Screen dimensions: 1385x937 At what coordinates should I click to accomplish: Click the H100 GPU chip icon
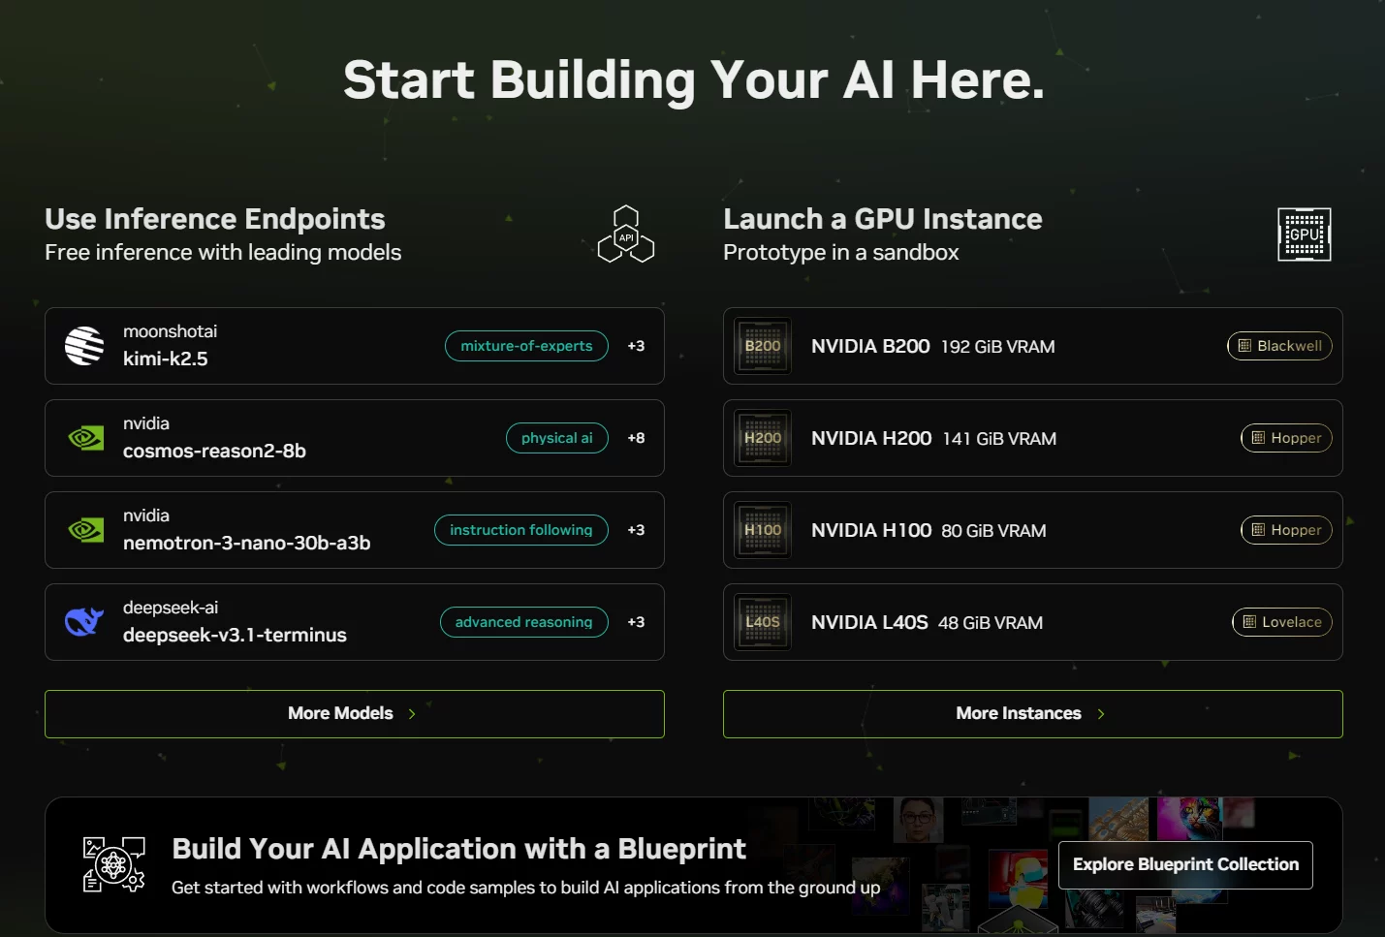pyautogui.click(x=763, y=530)
